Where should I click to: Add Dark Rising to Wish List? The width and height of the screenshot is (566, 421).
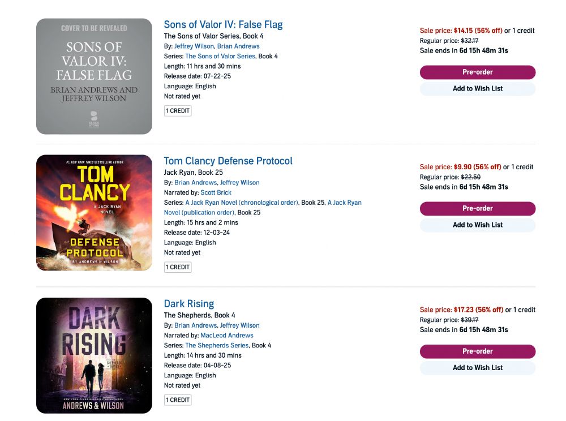pos(477,367)
